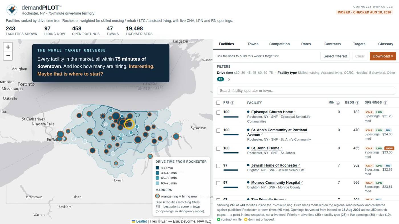399x224 pixels.
Task: Open external link icon for Monroe Community Hospital
Action: pos(302,182)
